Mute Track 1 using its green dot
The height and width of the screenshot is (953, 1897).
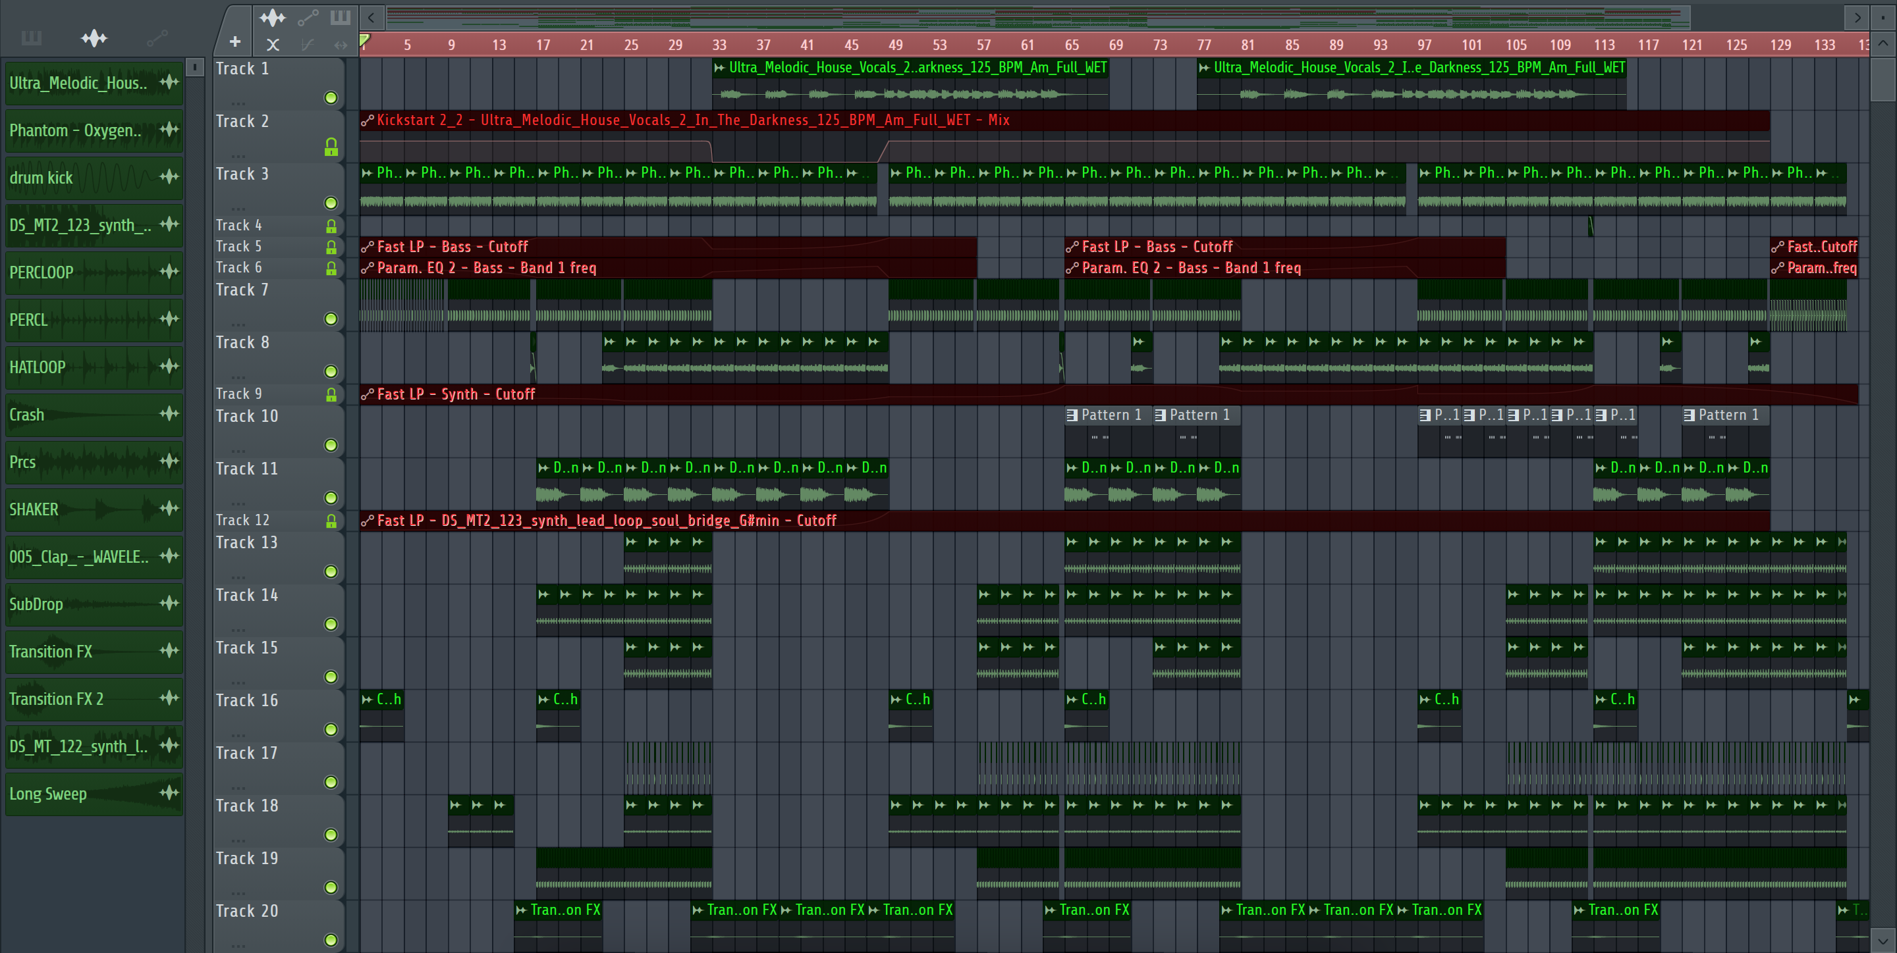331,98
